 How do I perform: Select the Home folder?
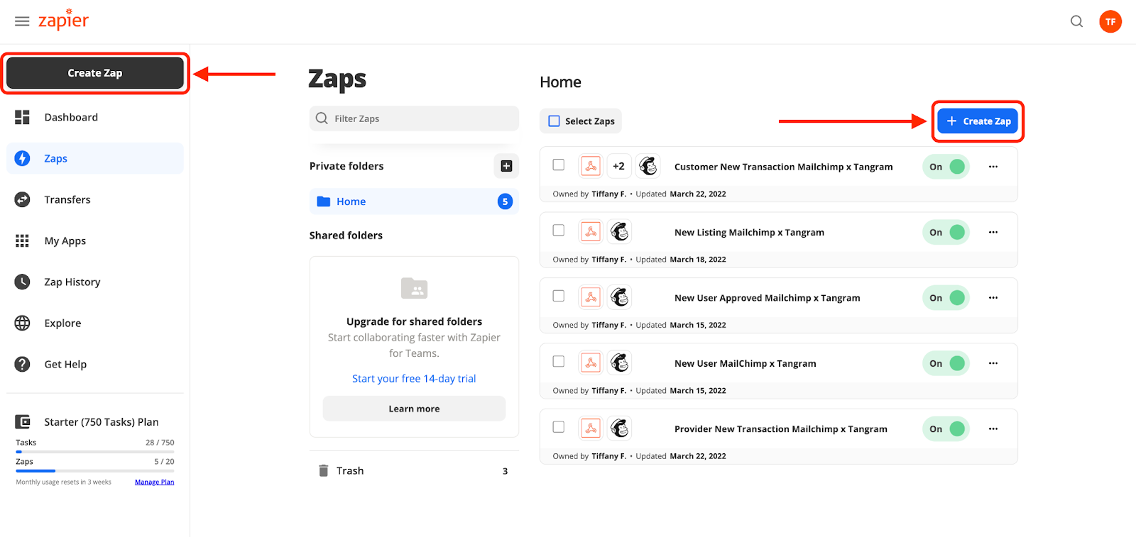(x=414, y=201)
